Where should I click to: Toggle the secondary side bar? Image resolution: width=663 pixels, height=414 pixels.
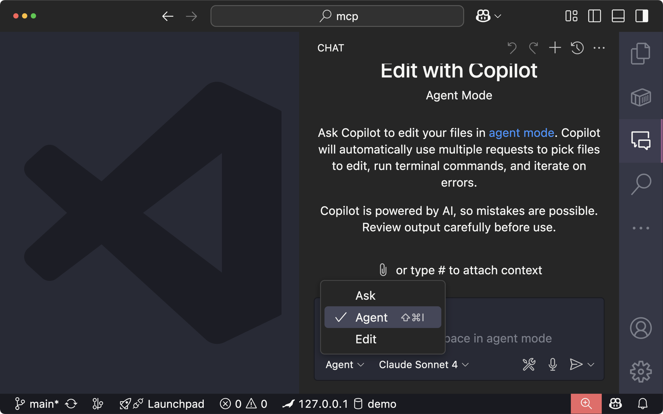(641, 17)
